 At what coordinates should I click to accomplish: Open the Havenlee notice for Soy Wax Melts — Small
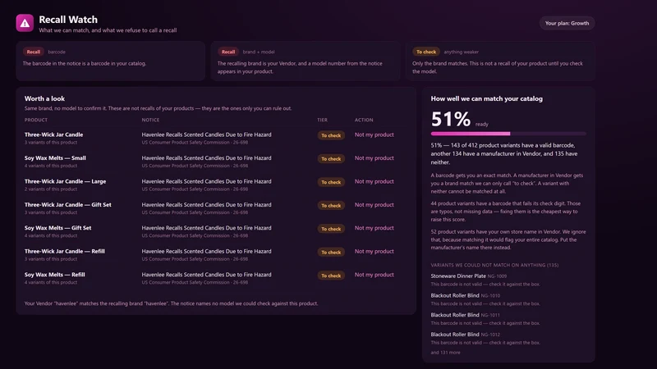click(207, 158)
